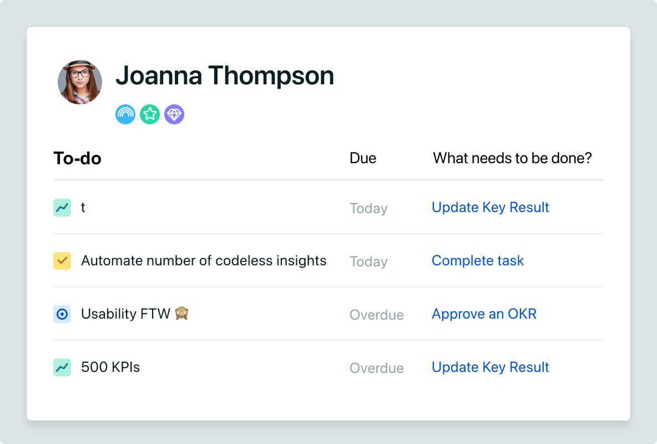The width and height of the screenshot is (657, 444).
Task: Open "Automate number of codeless insights" task
Action: 204,261
